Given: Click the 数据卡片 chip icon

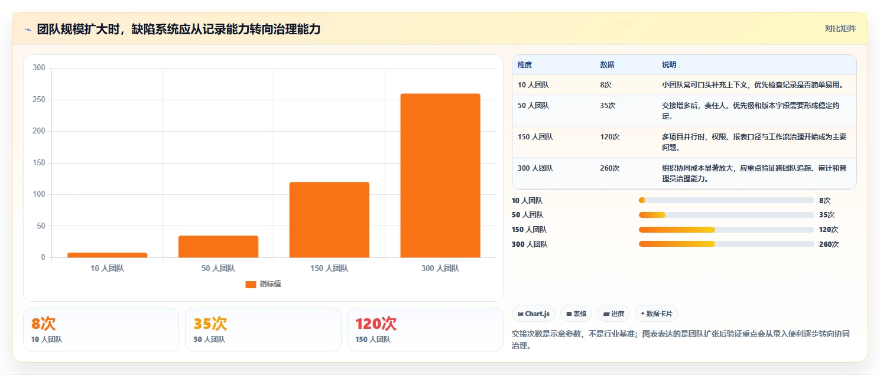Looking at the screenshot, I should click(x=642, y=314).
